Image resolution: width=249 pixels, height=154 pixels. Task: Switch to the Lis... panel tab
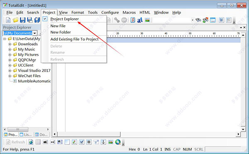coord(26,135)
